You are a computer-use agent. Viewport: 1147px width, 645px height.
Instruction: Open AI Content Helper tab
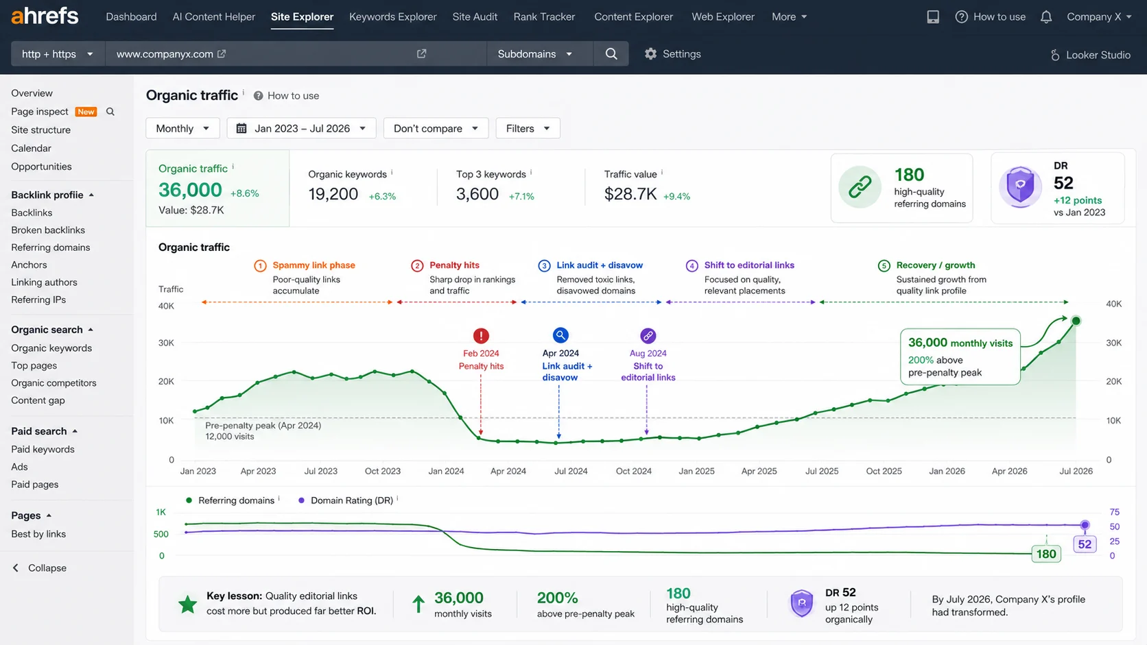point(213,16)
